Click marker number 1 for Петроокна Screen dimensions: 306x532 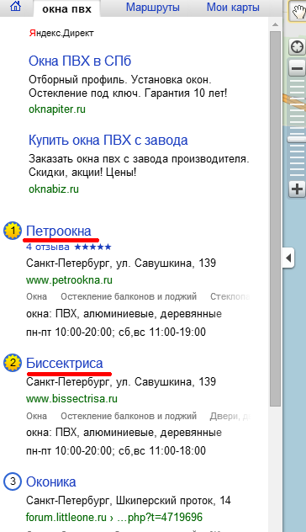pyautogui.click(x=13, y=231)
